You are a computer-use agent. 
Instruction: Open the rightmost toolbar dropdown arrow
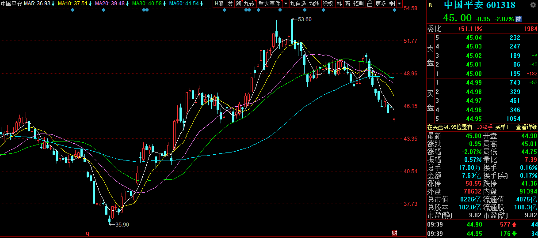point(400,4)
